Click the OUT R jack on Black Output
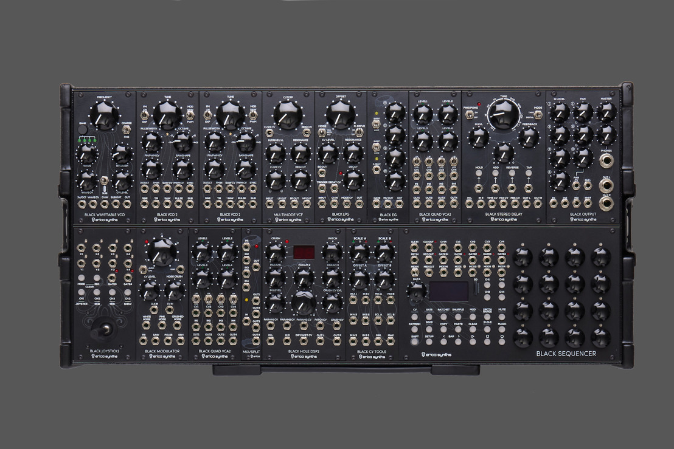 click(x=606, y=203)
